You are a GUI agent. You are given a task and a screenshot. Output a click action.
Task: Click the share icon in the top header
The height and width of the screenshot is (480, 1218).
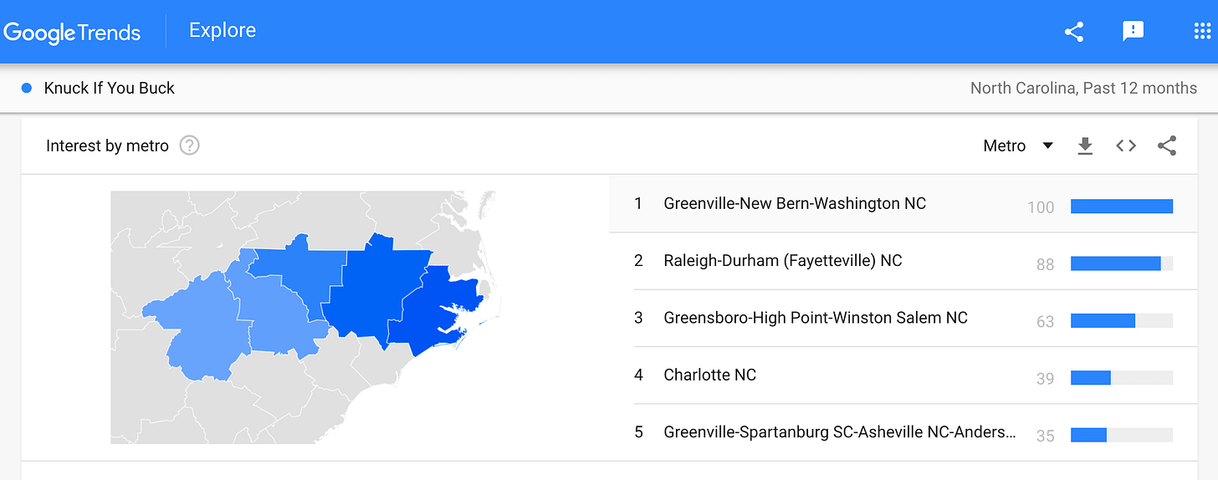(1074, 32)
